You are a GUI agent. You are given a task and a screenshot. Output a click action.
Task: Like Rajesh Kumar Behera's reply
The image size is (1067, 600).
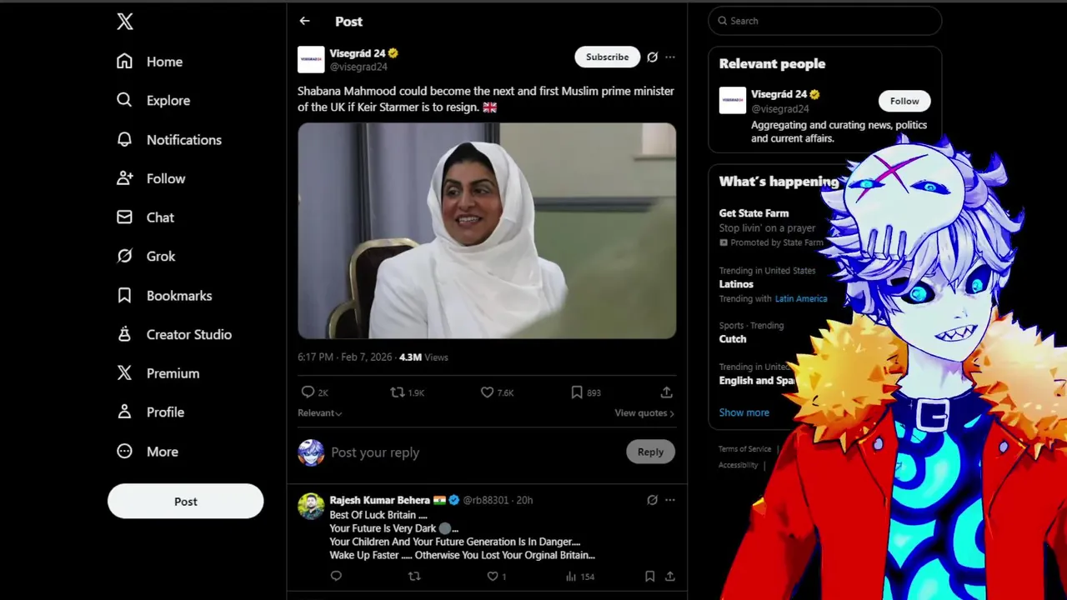[x=493, y=576]
